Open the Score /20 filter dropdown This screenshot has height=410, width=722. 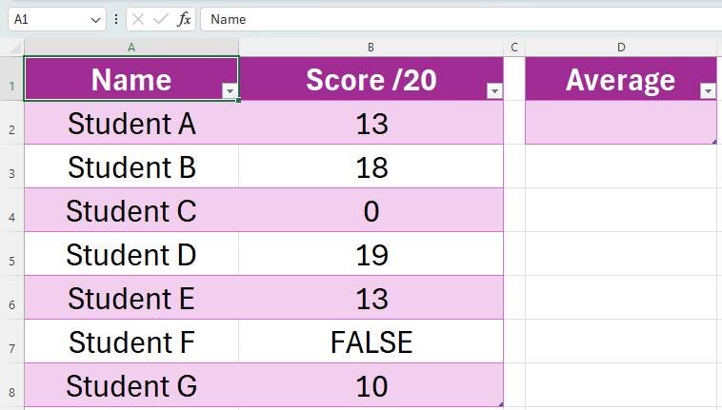494,91
